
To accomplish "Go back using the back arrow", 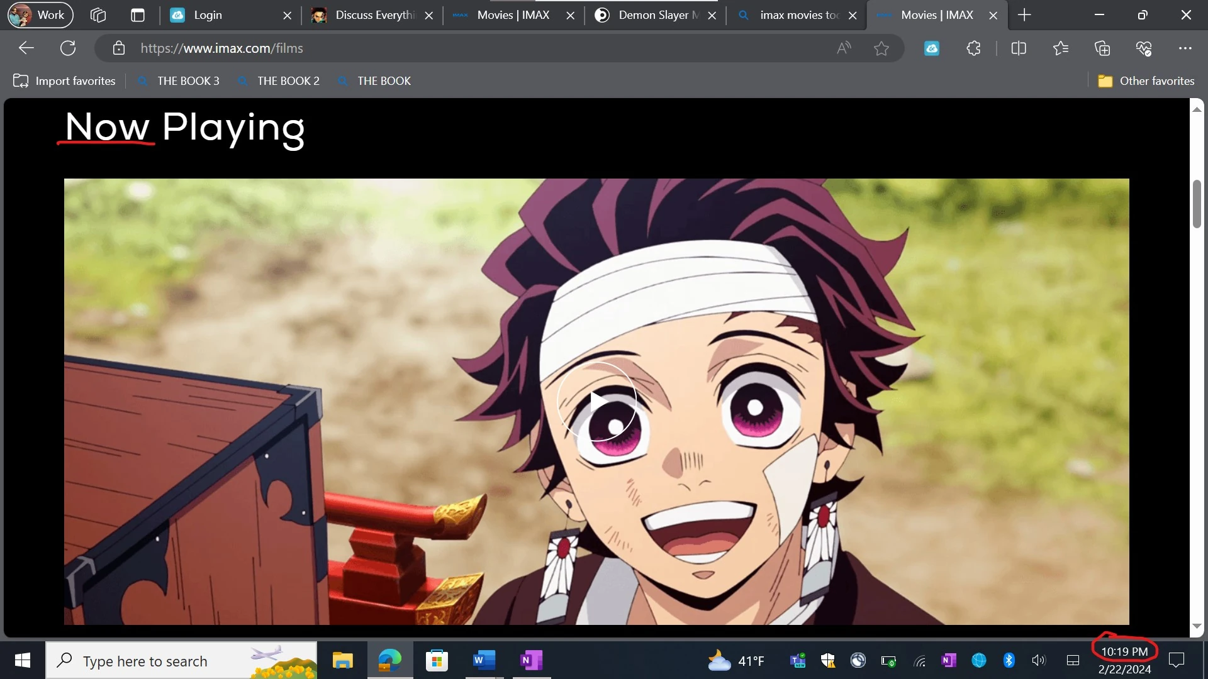I will 26,48.
